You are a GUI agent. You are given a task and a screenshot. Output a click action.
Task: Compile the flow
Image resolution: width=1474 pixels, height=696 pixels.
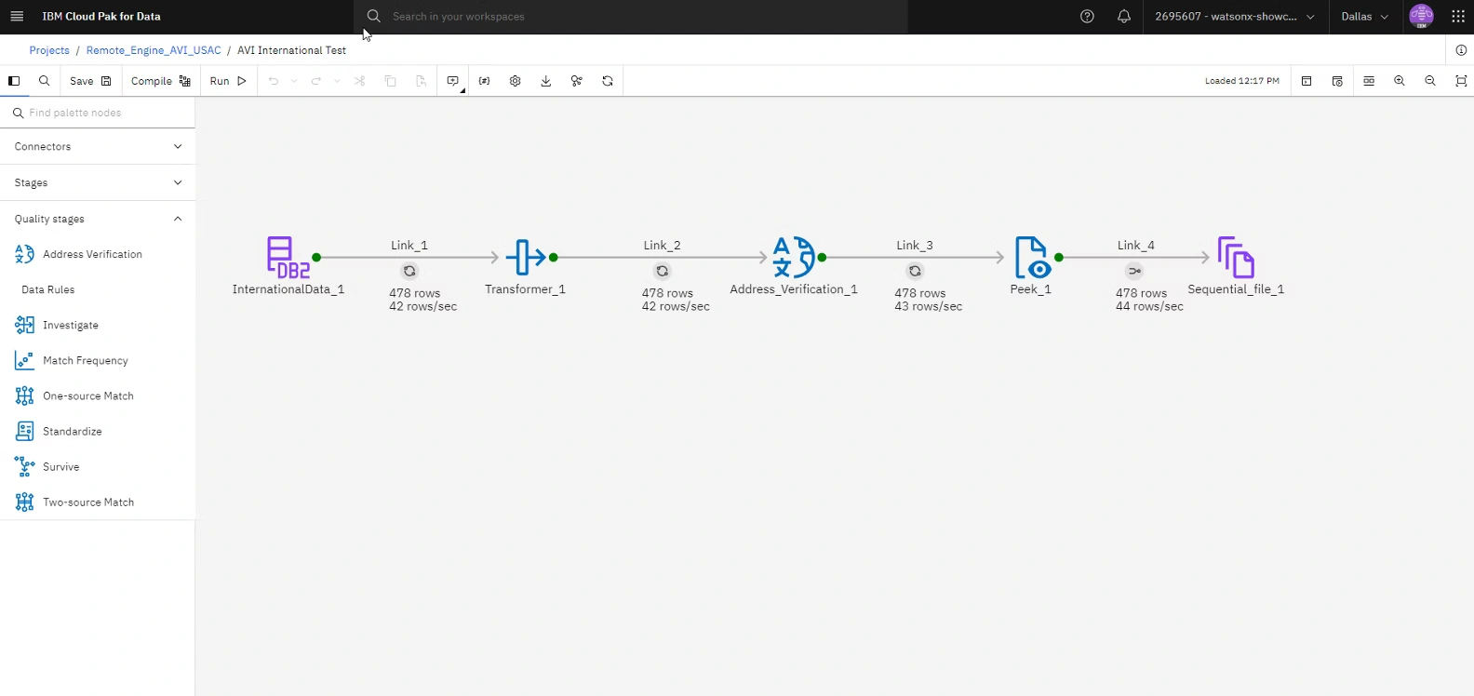tap(161, 81)
